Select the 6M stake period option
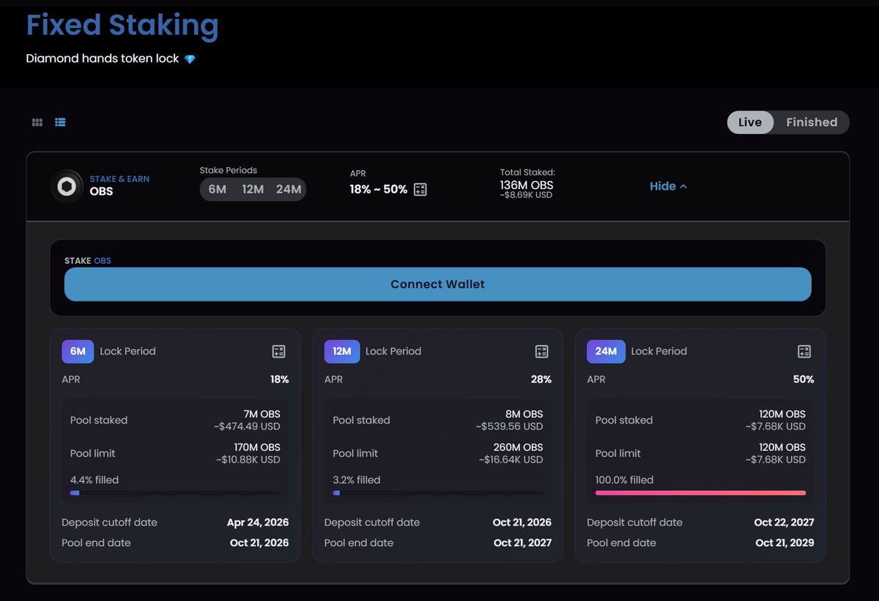This screenshot has height=601, width=879. pos(217,188)
